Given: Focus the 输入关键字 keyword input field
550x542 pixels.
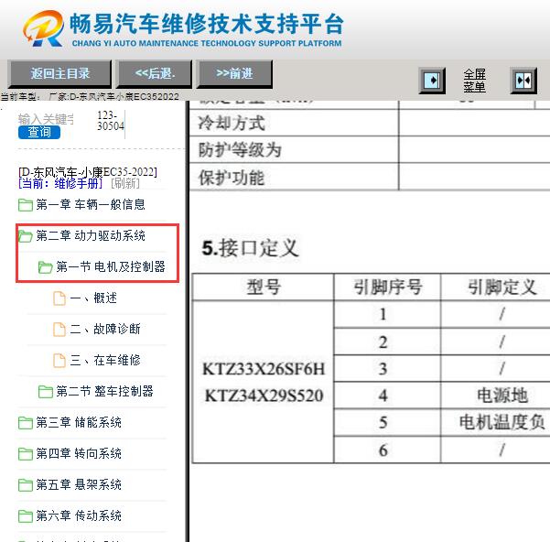Looking at the screenshot, I should click(x=46, y=119).
